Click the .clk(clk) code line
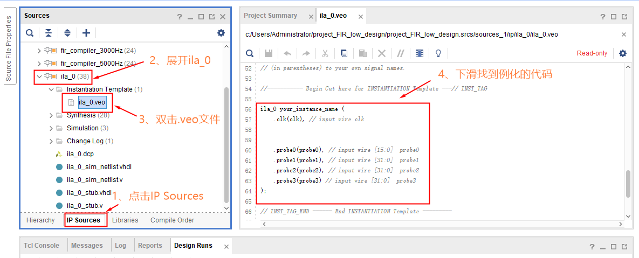 (319, 120)
